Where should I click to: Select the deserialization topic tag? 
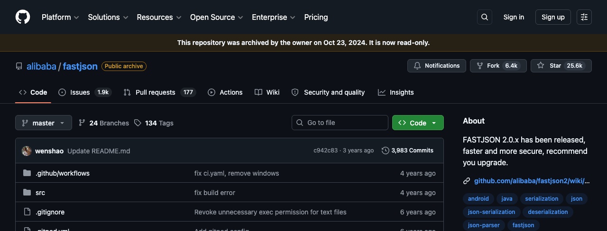click(548, 212)
